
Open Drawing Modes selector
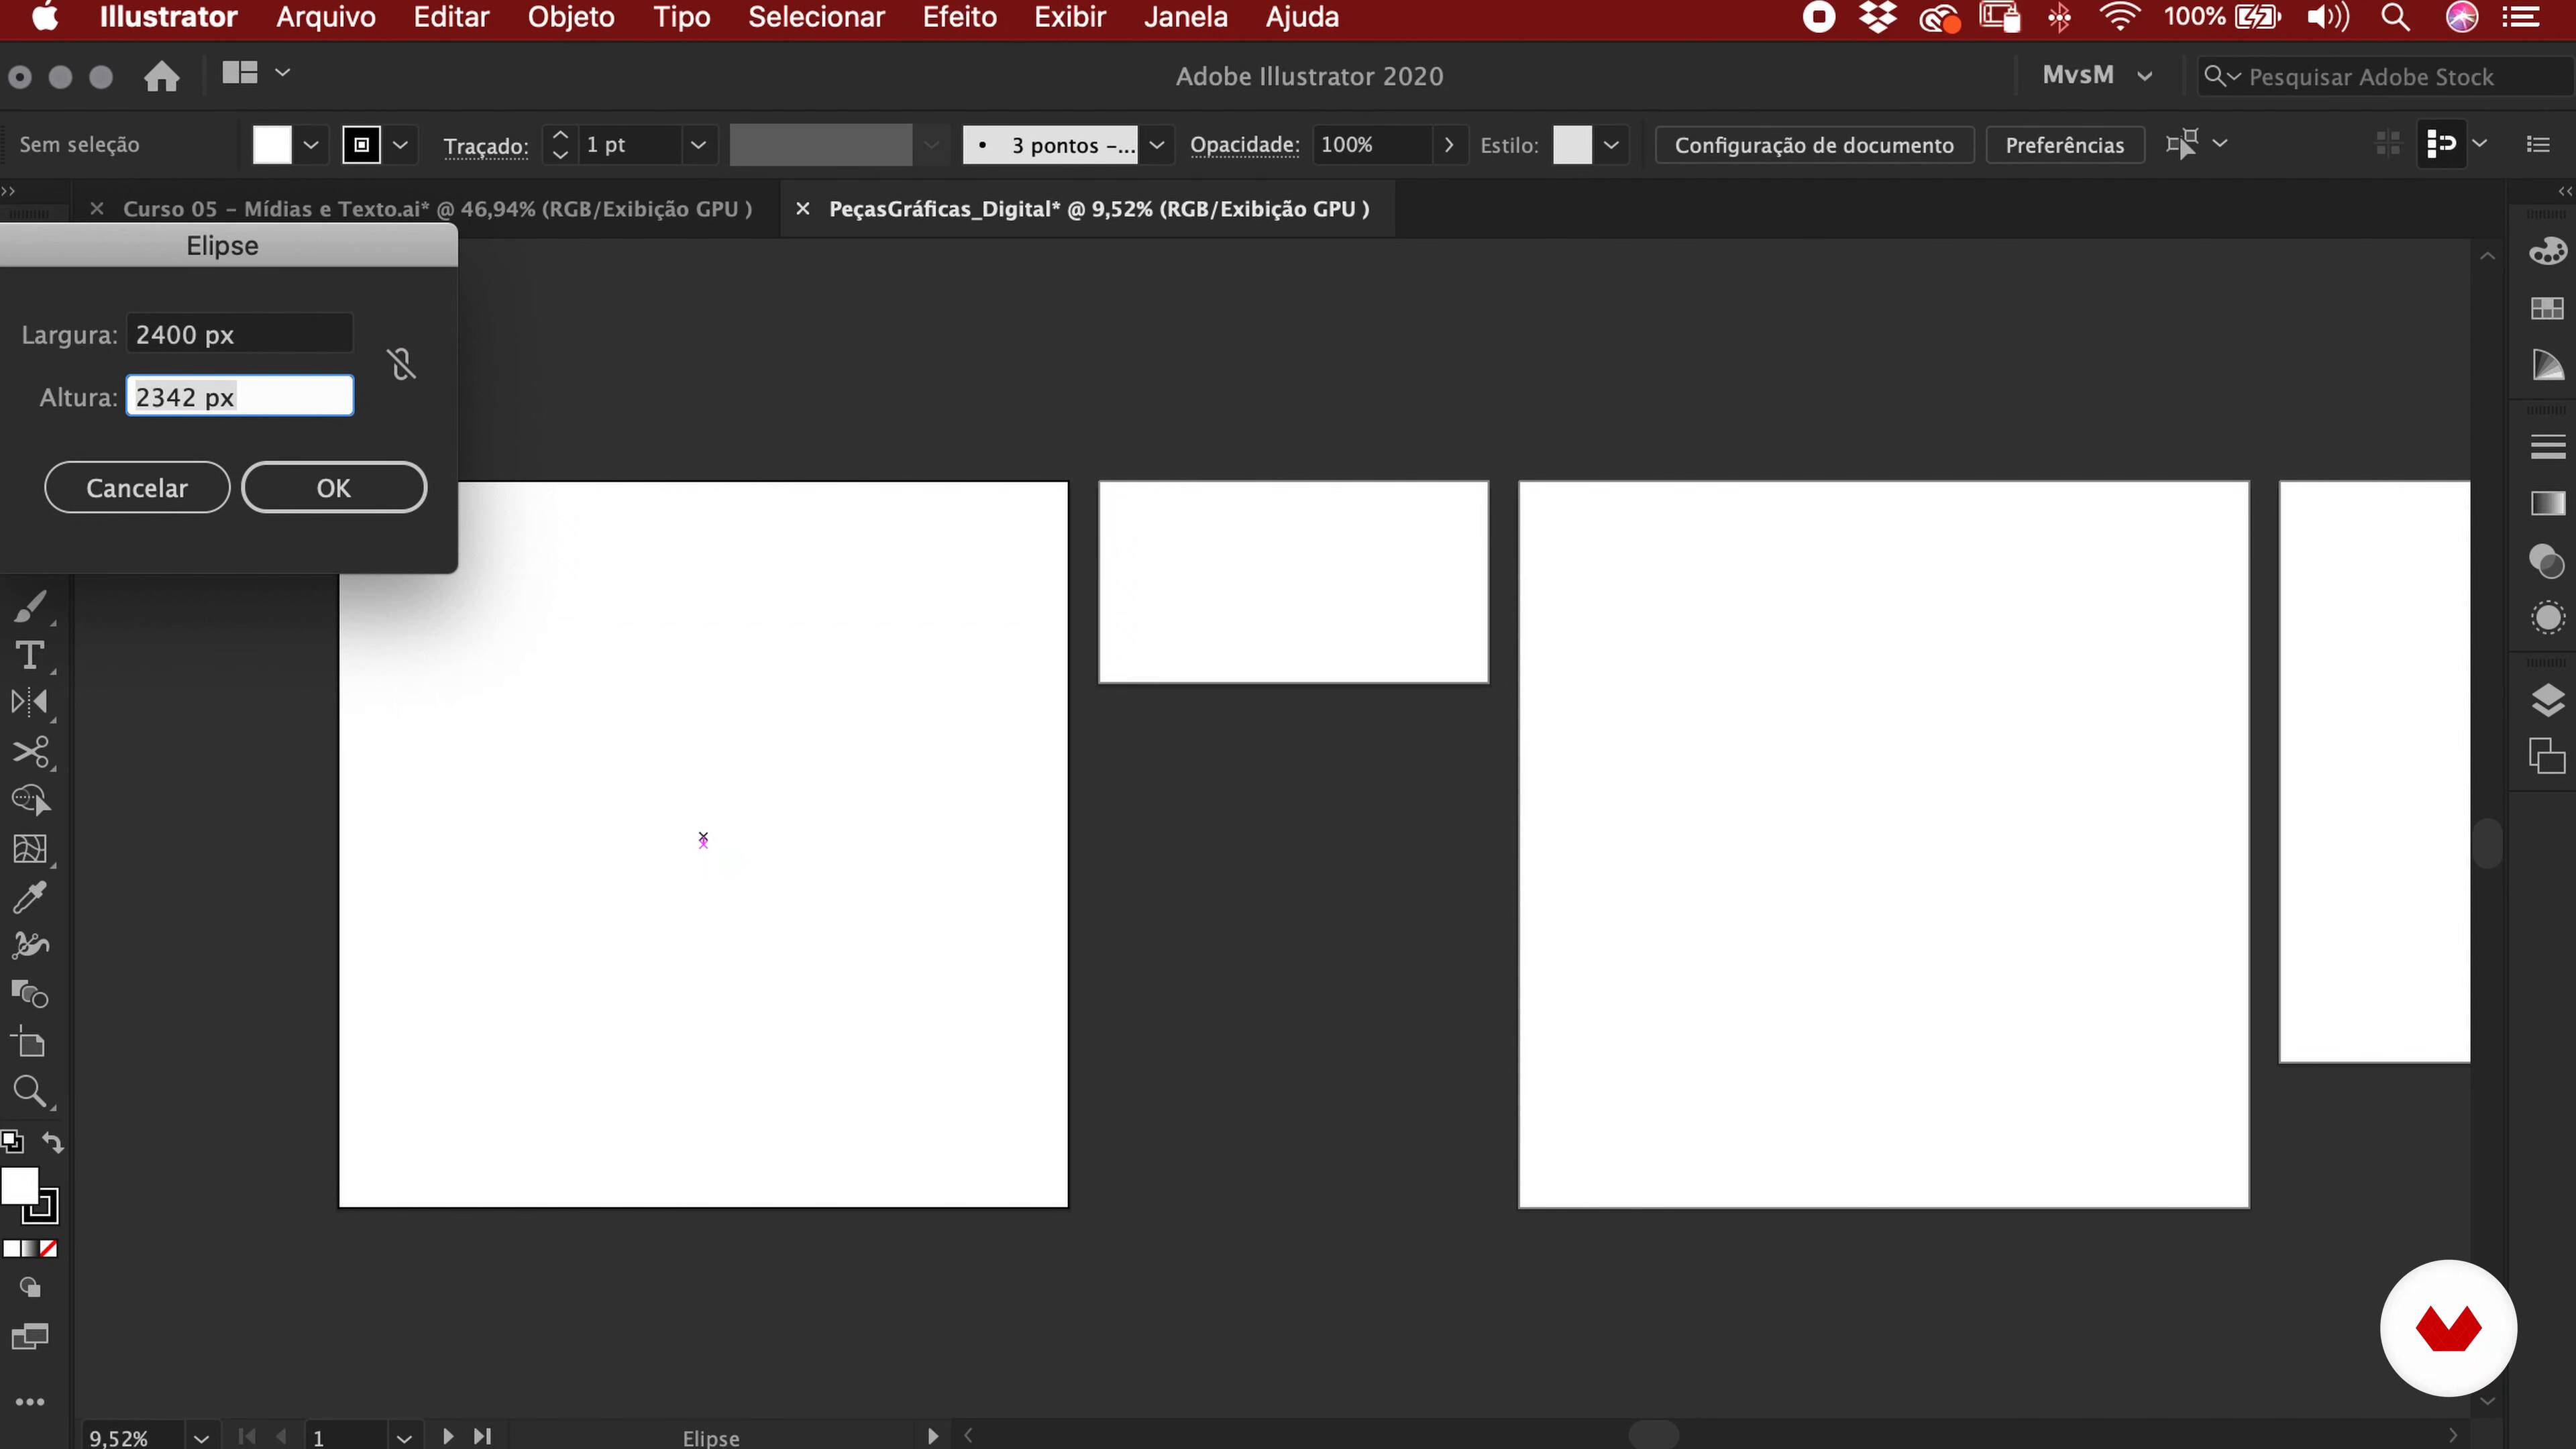pyautogui.click(x=30, y=1288)
